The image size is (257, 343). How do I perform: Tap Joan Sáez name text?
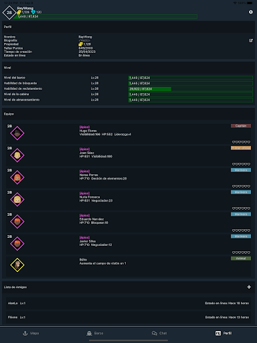click(x=87, y=153)
